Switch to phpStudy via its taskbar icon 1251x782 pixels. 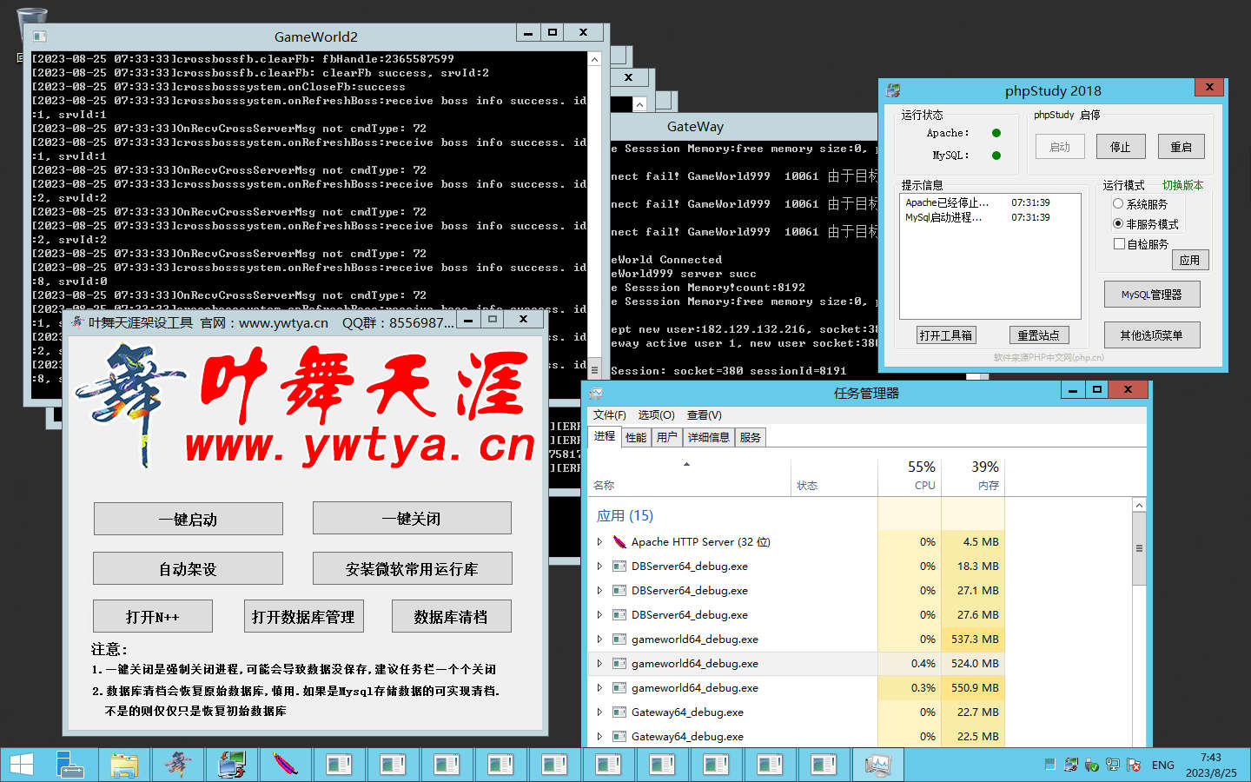pyautogui.click(x=232, y=765)
